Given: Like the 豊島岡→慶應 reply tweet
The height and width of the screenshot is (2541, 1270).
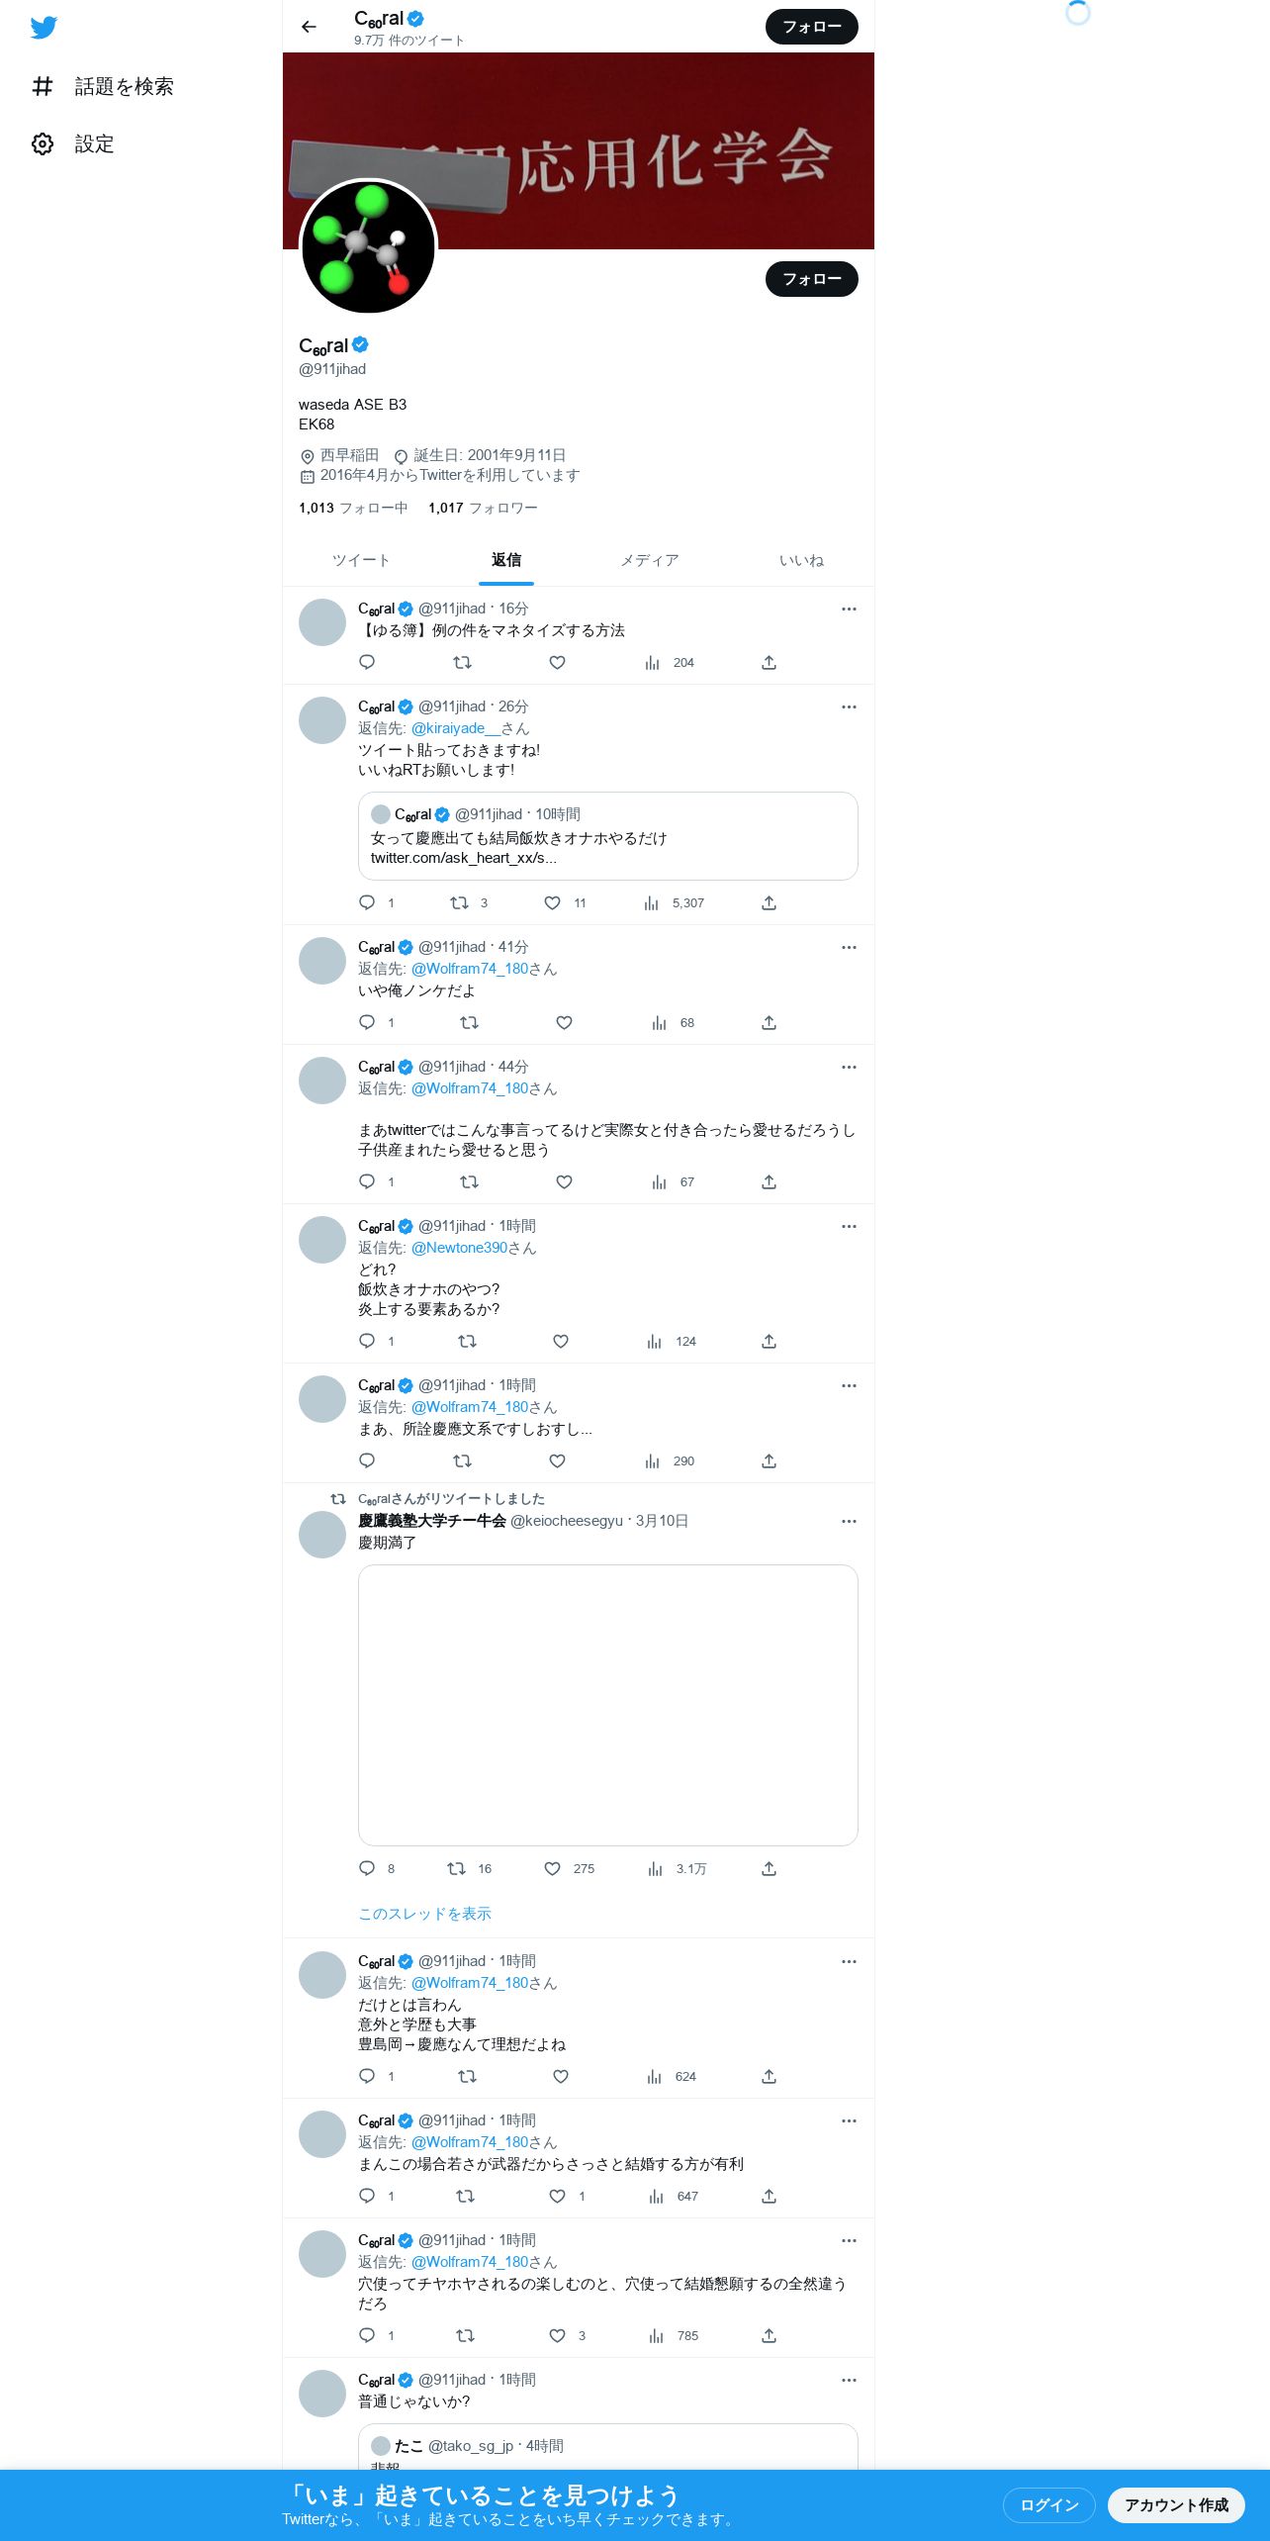Looking at the screenshot, I should pyautogui.click(x=560, y=2076).
